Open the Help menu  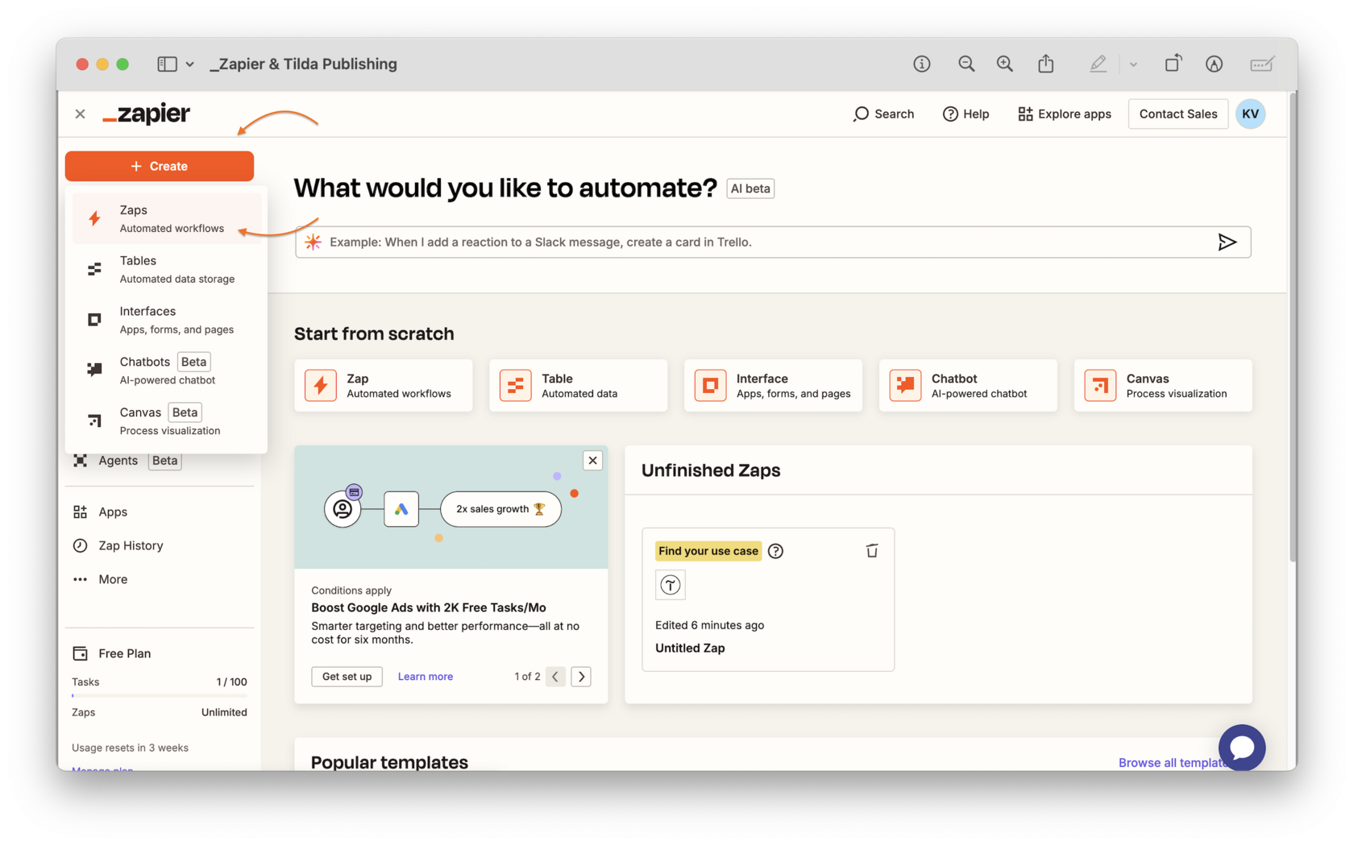coord(966,114)
